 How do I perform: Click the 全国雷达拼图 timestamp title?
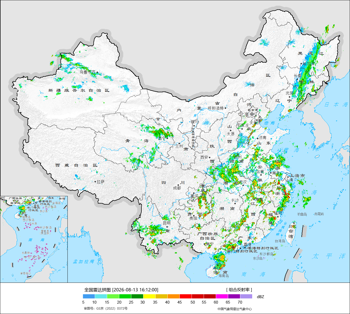(x=121, y=290)
